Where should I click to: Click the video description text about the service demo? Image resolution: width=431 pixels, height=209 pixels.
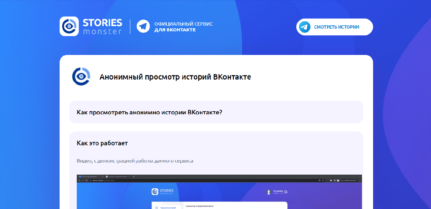pyautogui.click(x=135, y=161)
